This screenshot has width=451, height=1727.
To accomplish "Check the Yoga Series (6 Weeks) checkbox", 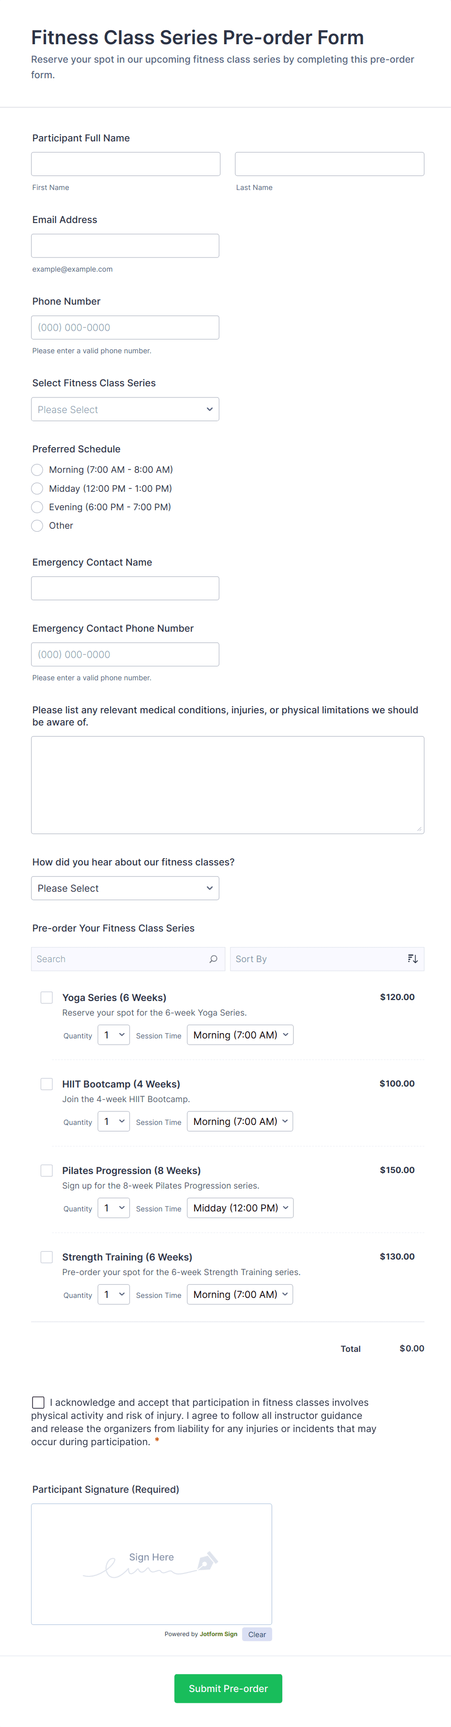I will coord(47,998).
